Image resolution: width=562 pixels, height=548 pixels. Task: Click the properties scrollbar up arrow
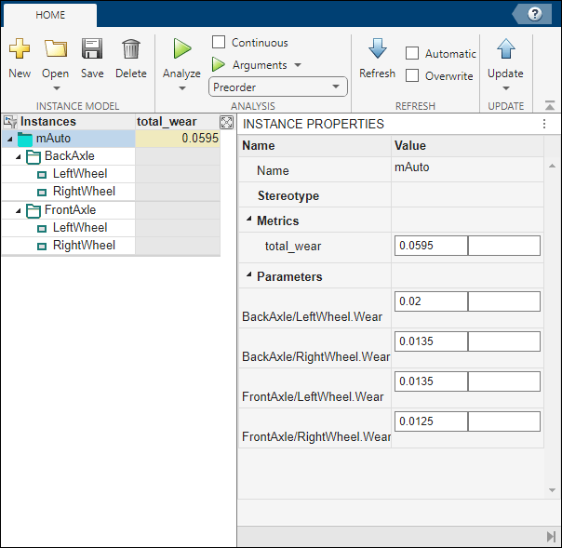point(552,166)
